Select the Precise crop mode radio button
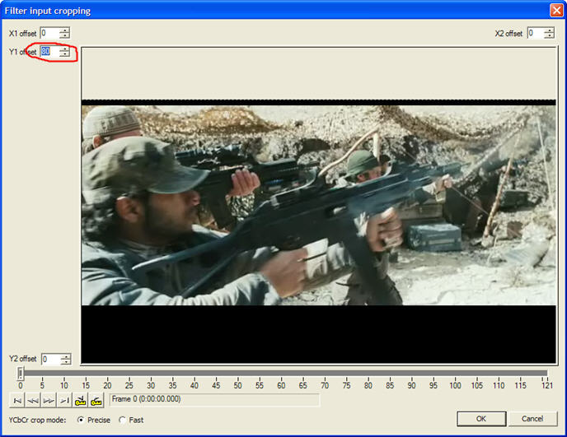 81,420
